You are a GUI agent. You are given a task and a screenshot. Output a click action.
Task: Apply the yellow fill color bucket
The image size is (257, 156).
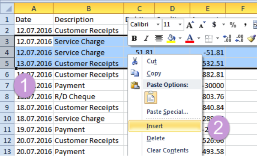[171, 38]
